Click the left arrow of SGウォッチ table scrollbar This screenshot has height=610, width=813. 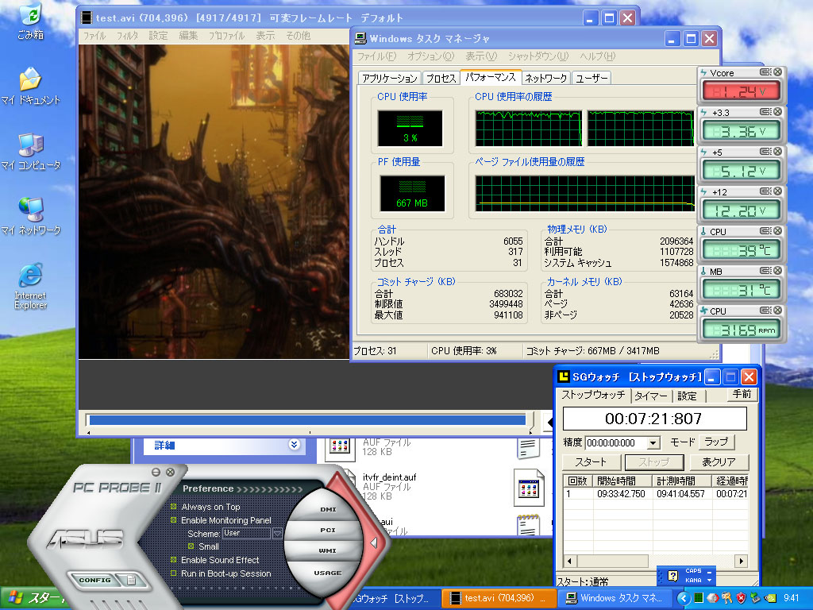point(570,561)
